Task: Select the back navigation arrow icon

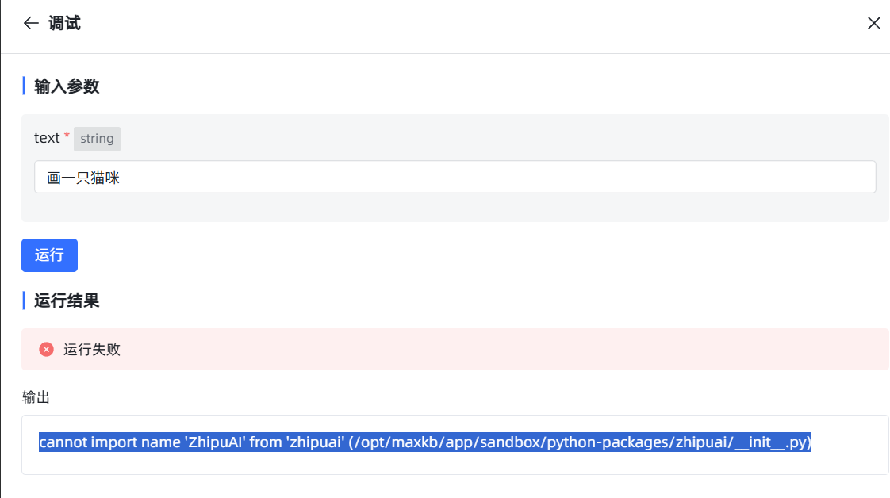Action: [30, 23]
